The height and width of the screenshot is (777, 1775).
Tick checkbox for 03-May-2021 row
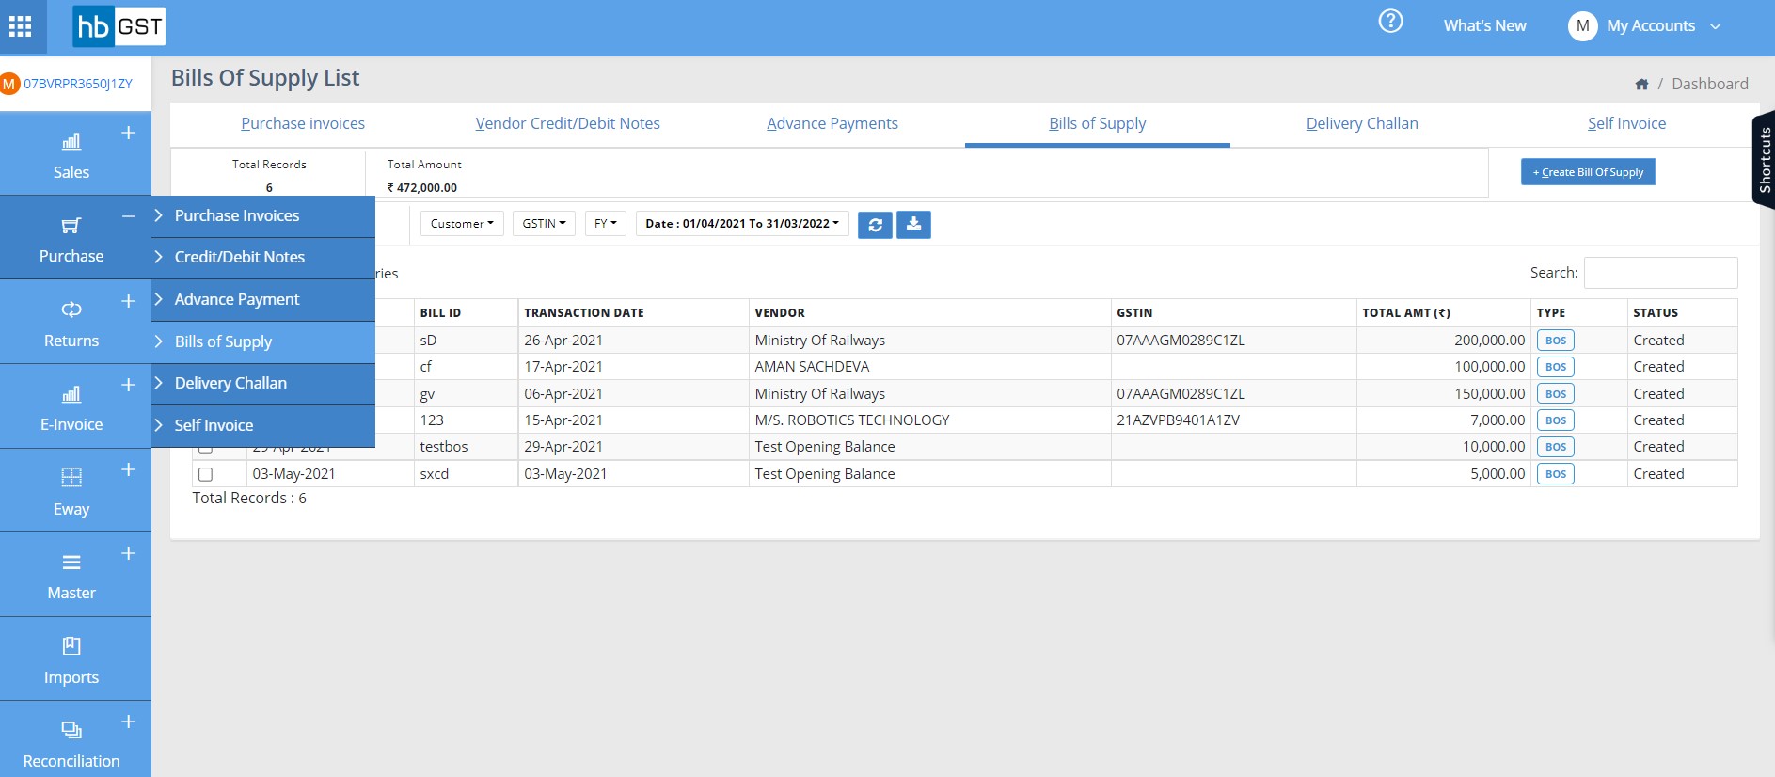point(205,475)
